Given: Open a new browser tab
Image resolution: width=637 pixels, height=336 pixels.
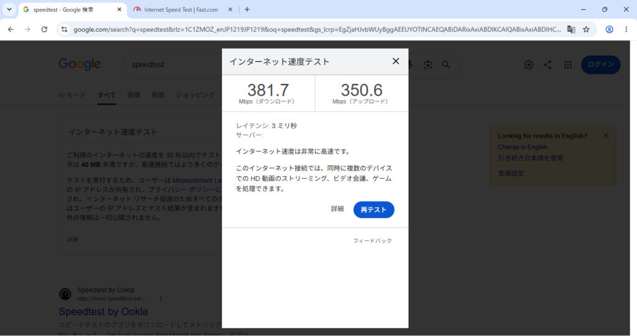Looking at the screenshot, I should [247, 9].
